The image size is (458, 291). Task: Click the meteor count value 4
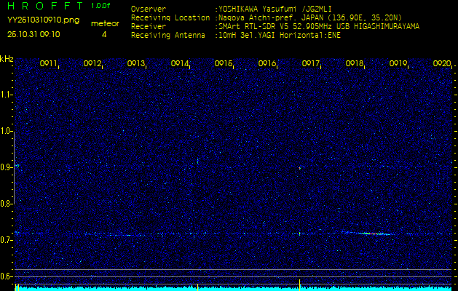tap(104, 34)
